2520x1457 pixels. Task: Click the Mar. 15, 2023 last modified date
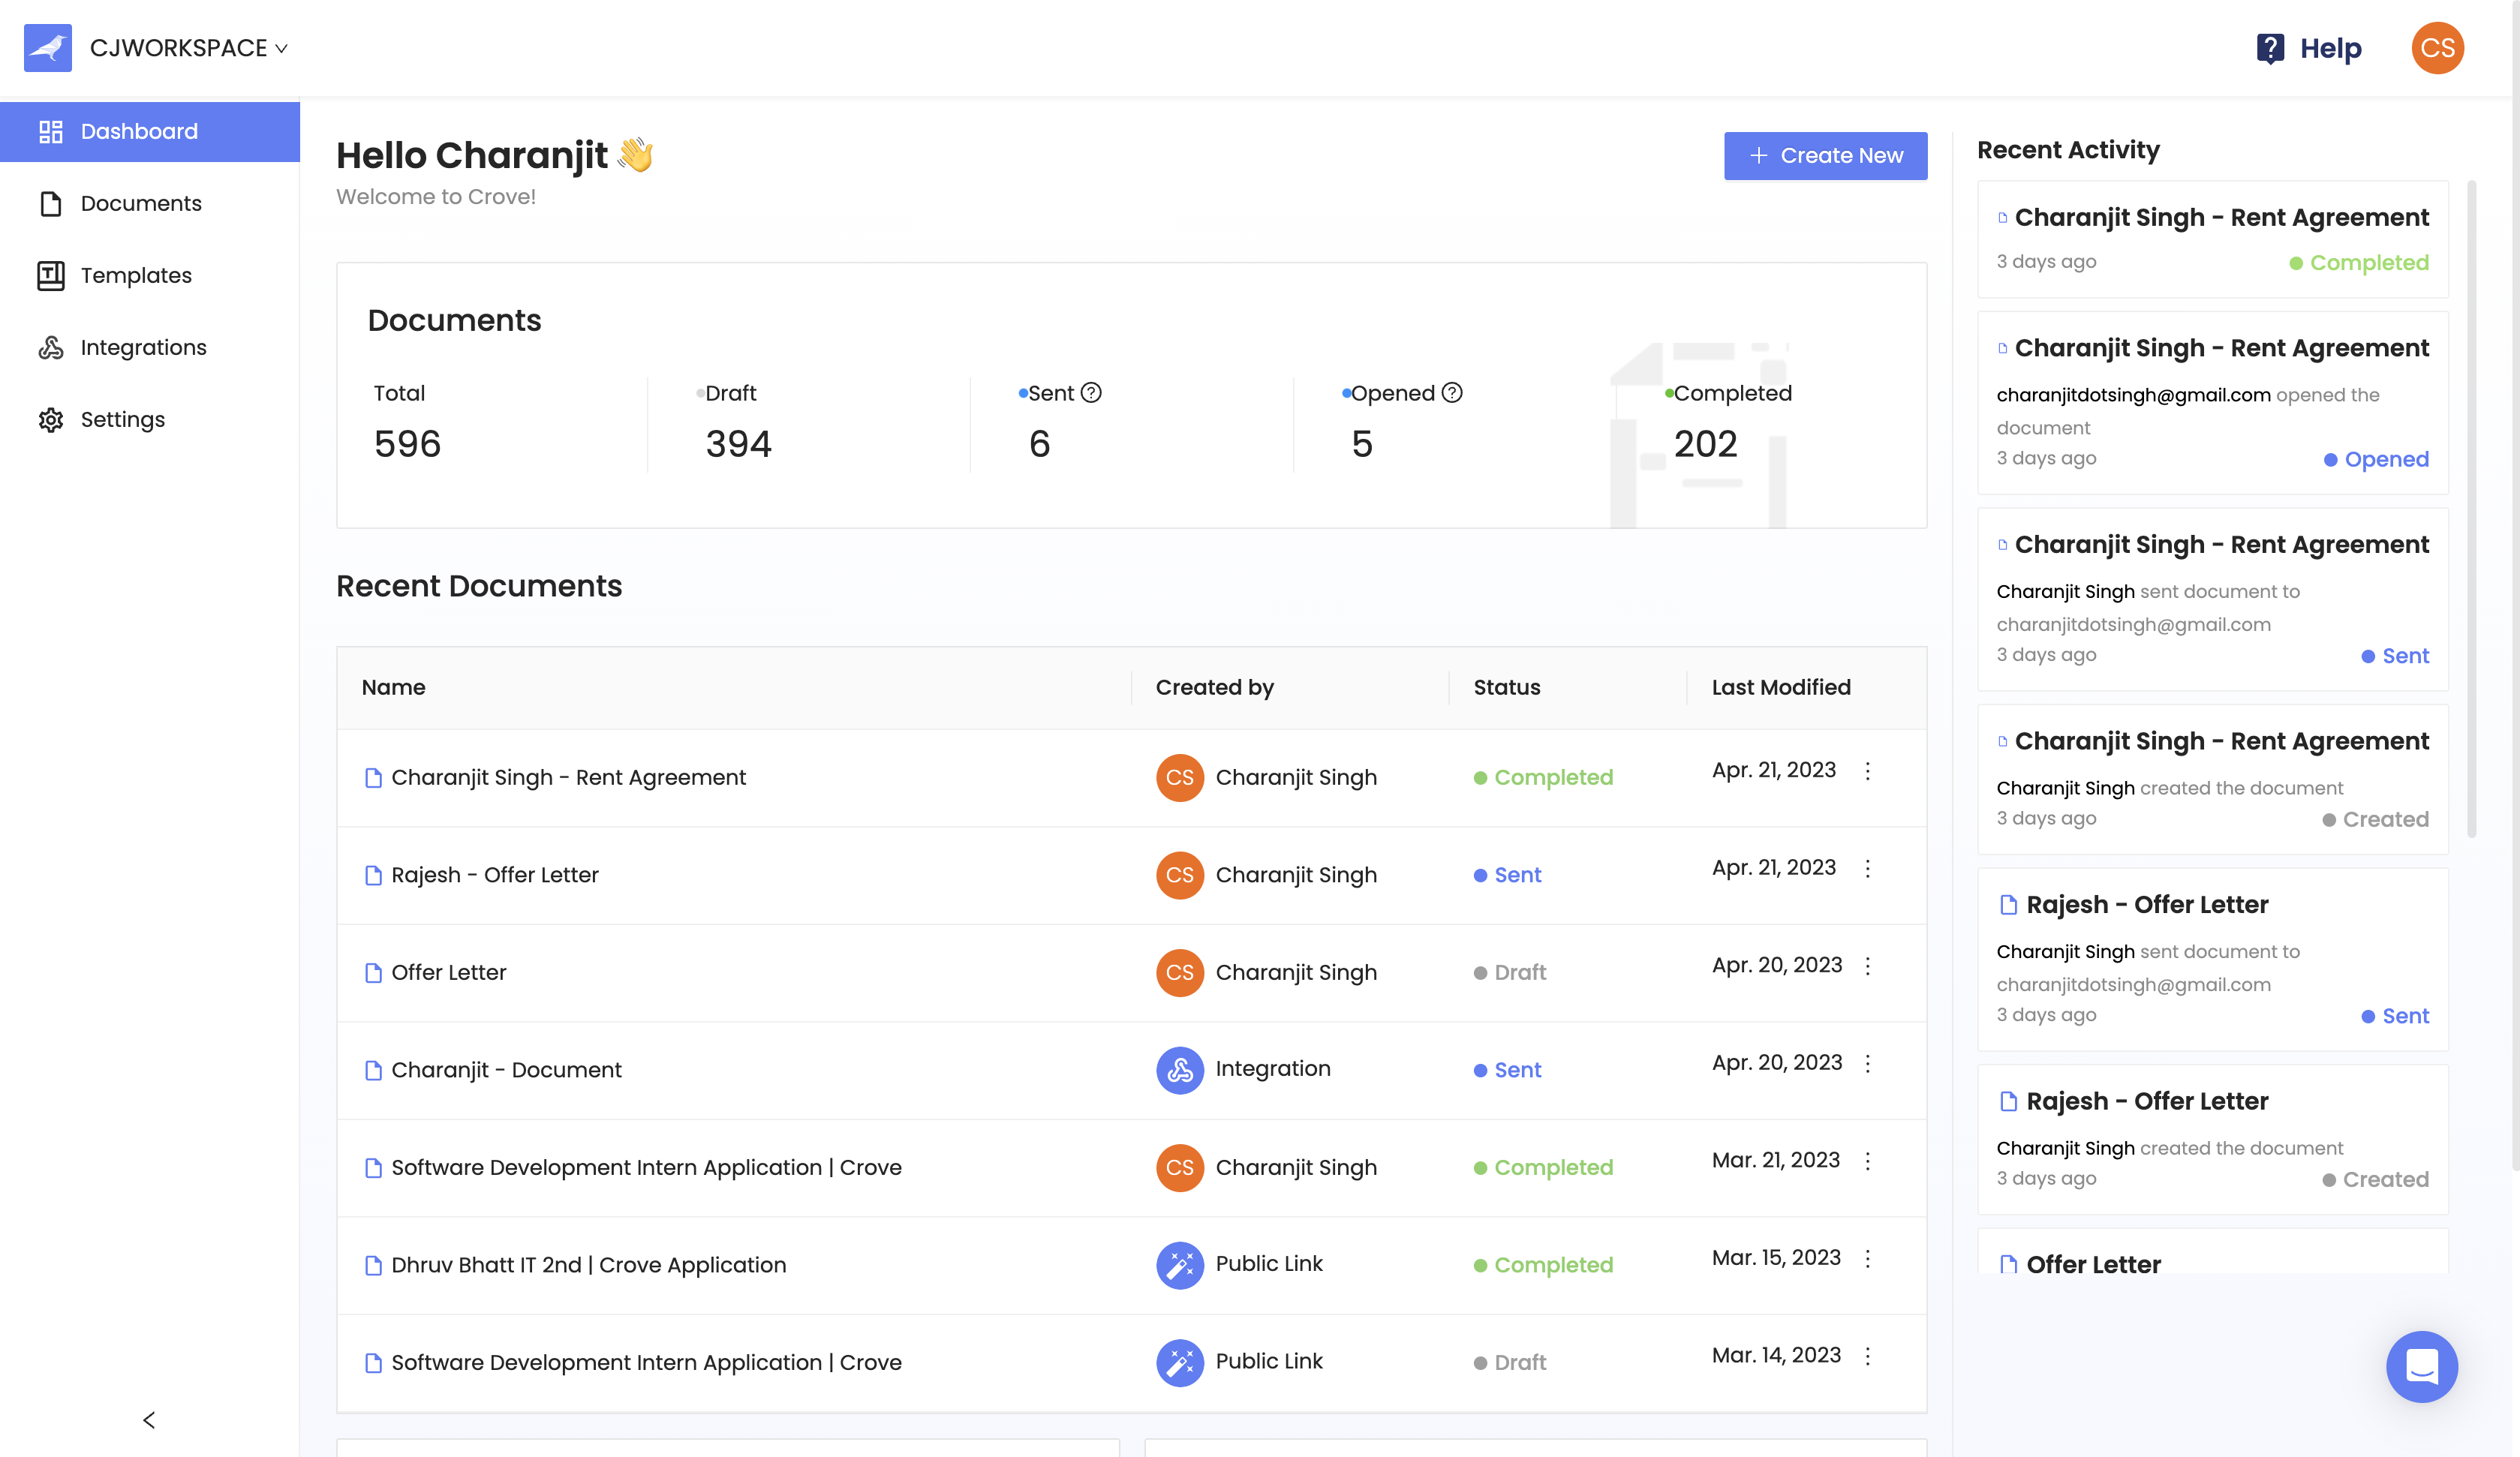(x=1776, y=1257)
